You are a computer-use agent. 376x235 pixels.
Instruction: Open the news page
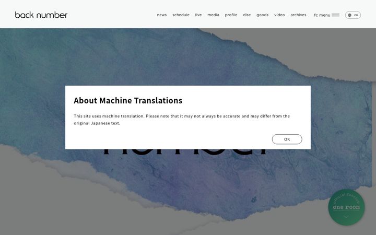coord(161,15)
